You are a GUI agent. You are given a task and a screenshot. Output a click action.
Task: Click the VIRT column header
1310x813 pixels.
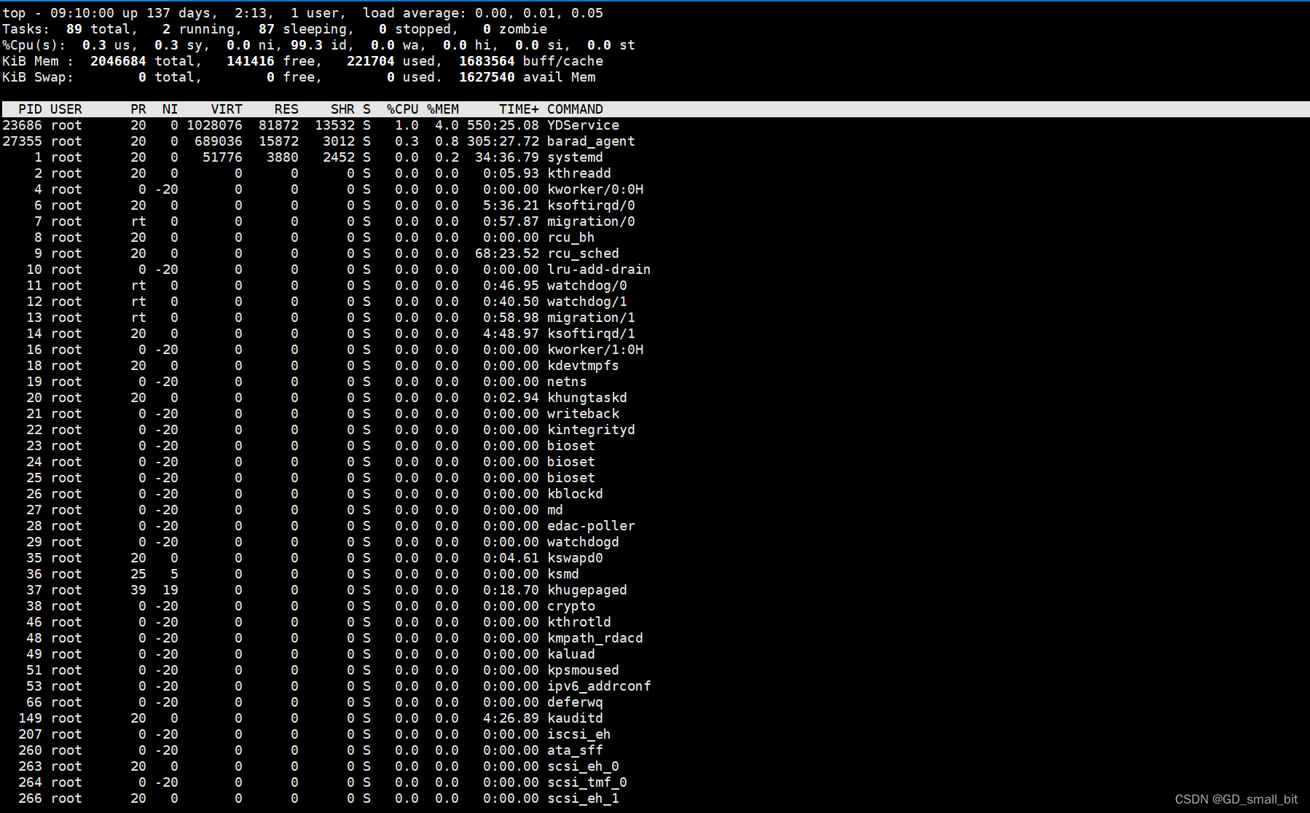tap(227, 109)
